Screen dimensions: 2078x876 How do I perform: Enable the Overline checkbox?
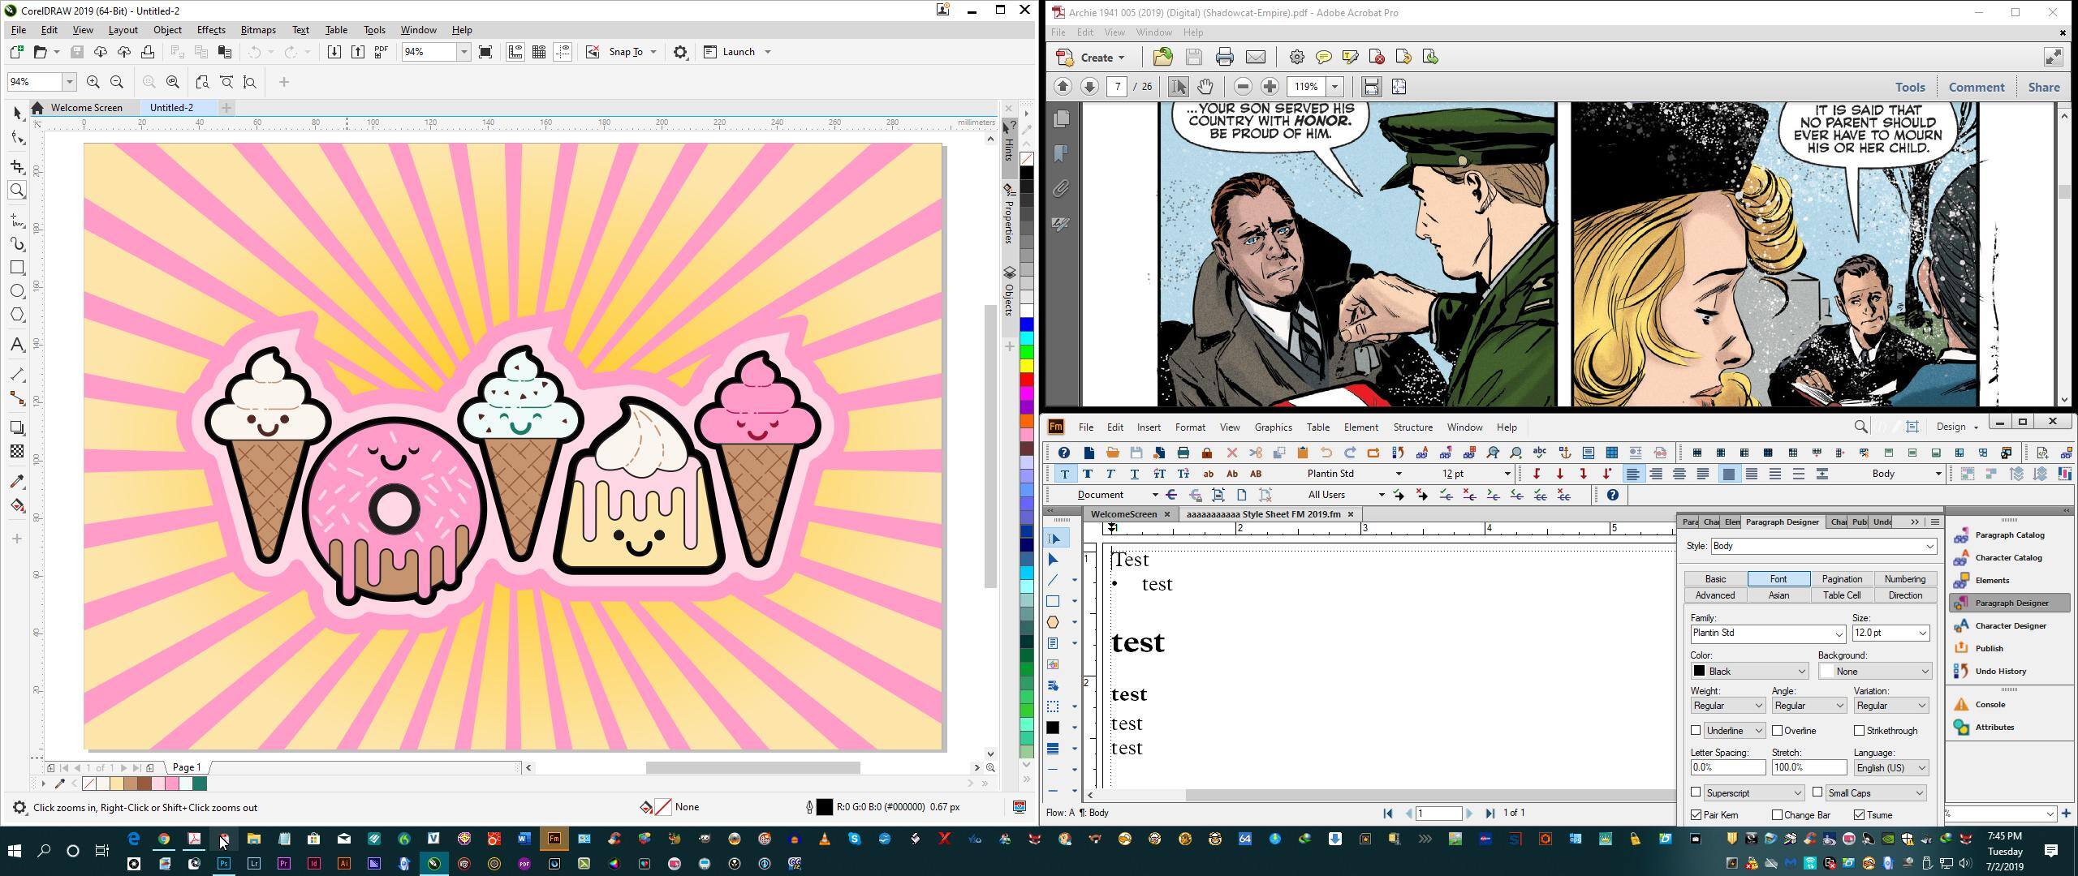[1777, 731]
